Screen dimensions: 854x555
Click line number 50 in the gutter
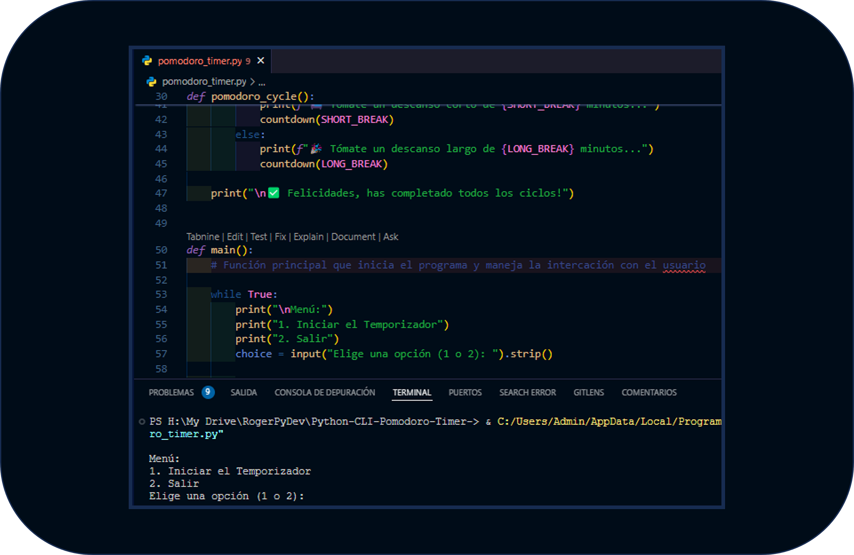[161, 250]
